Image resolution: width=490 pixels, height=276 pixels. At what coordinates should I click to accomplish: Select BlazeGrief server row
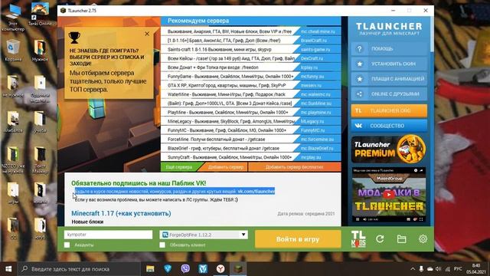251,148
